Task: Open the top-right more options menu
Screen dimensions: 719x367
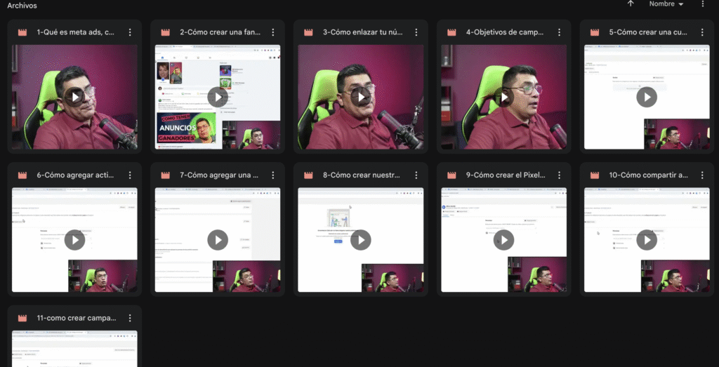Action: [x=703, y=4]
